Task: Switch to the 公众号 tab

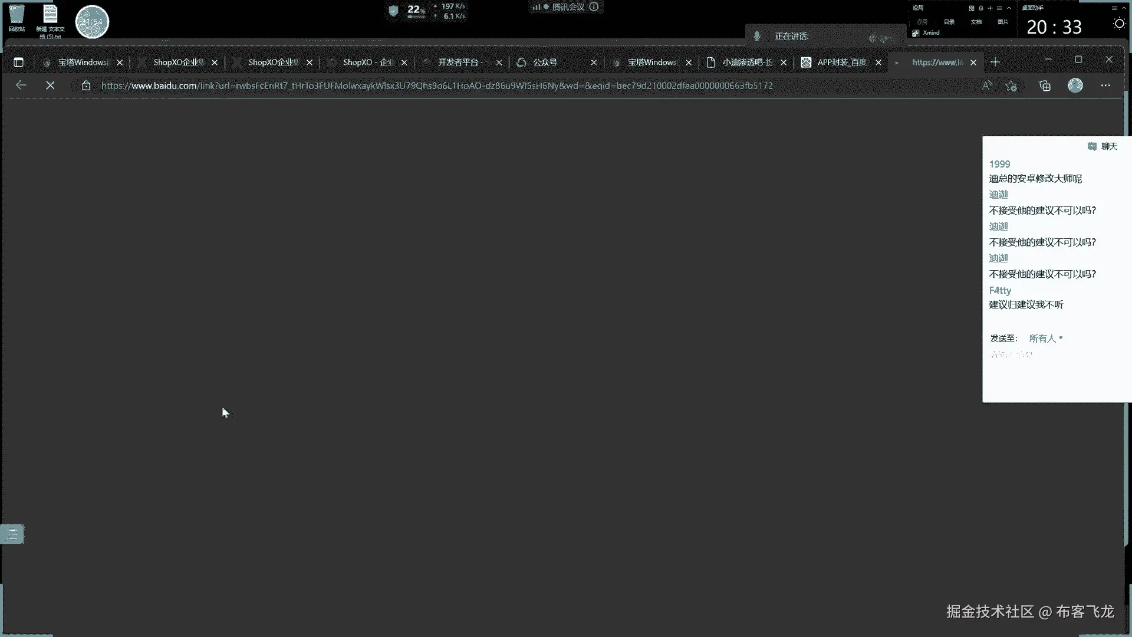Action: click(x=545, y=62)
